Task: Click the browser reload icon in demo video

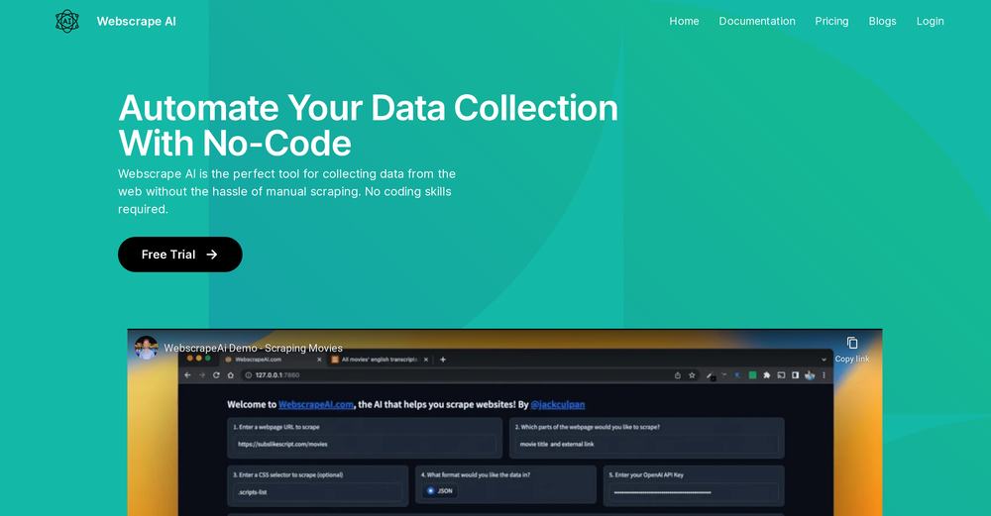Action: point(216,375)
